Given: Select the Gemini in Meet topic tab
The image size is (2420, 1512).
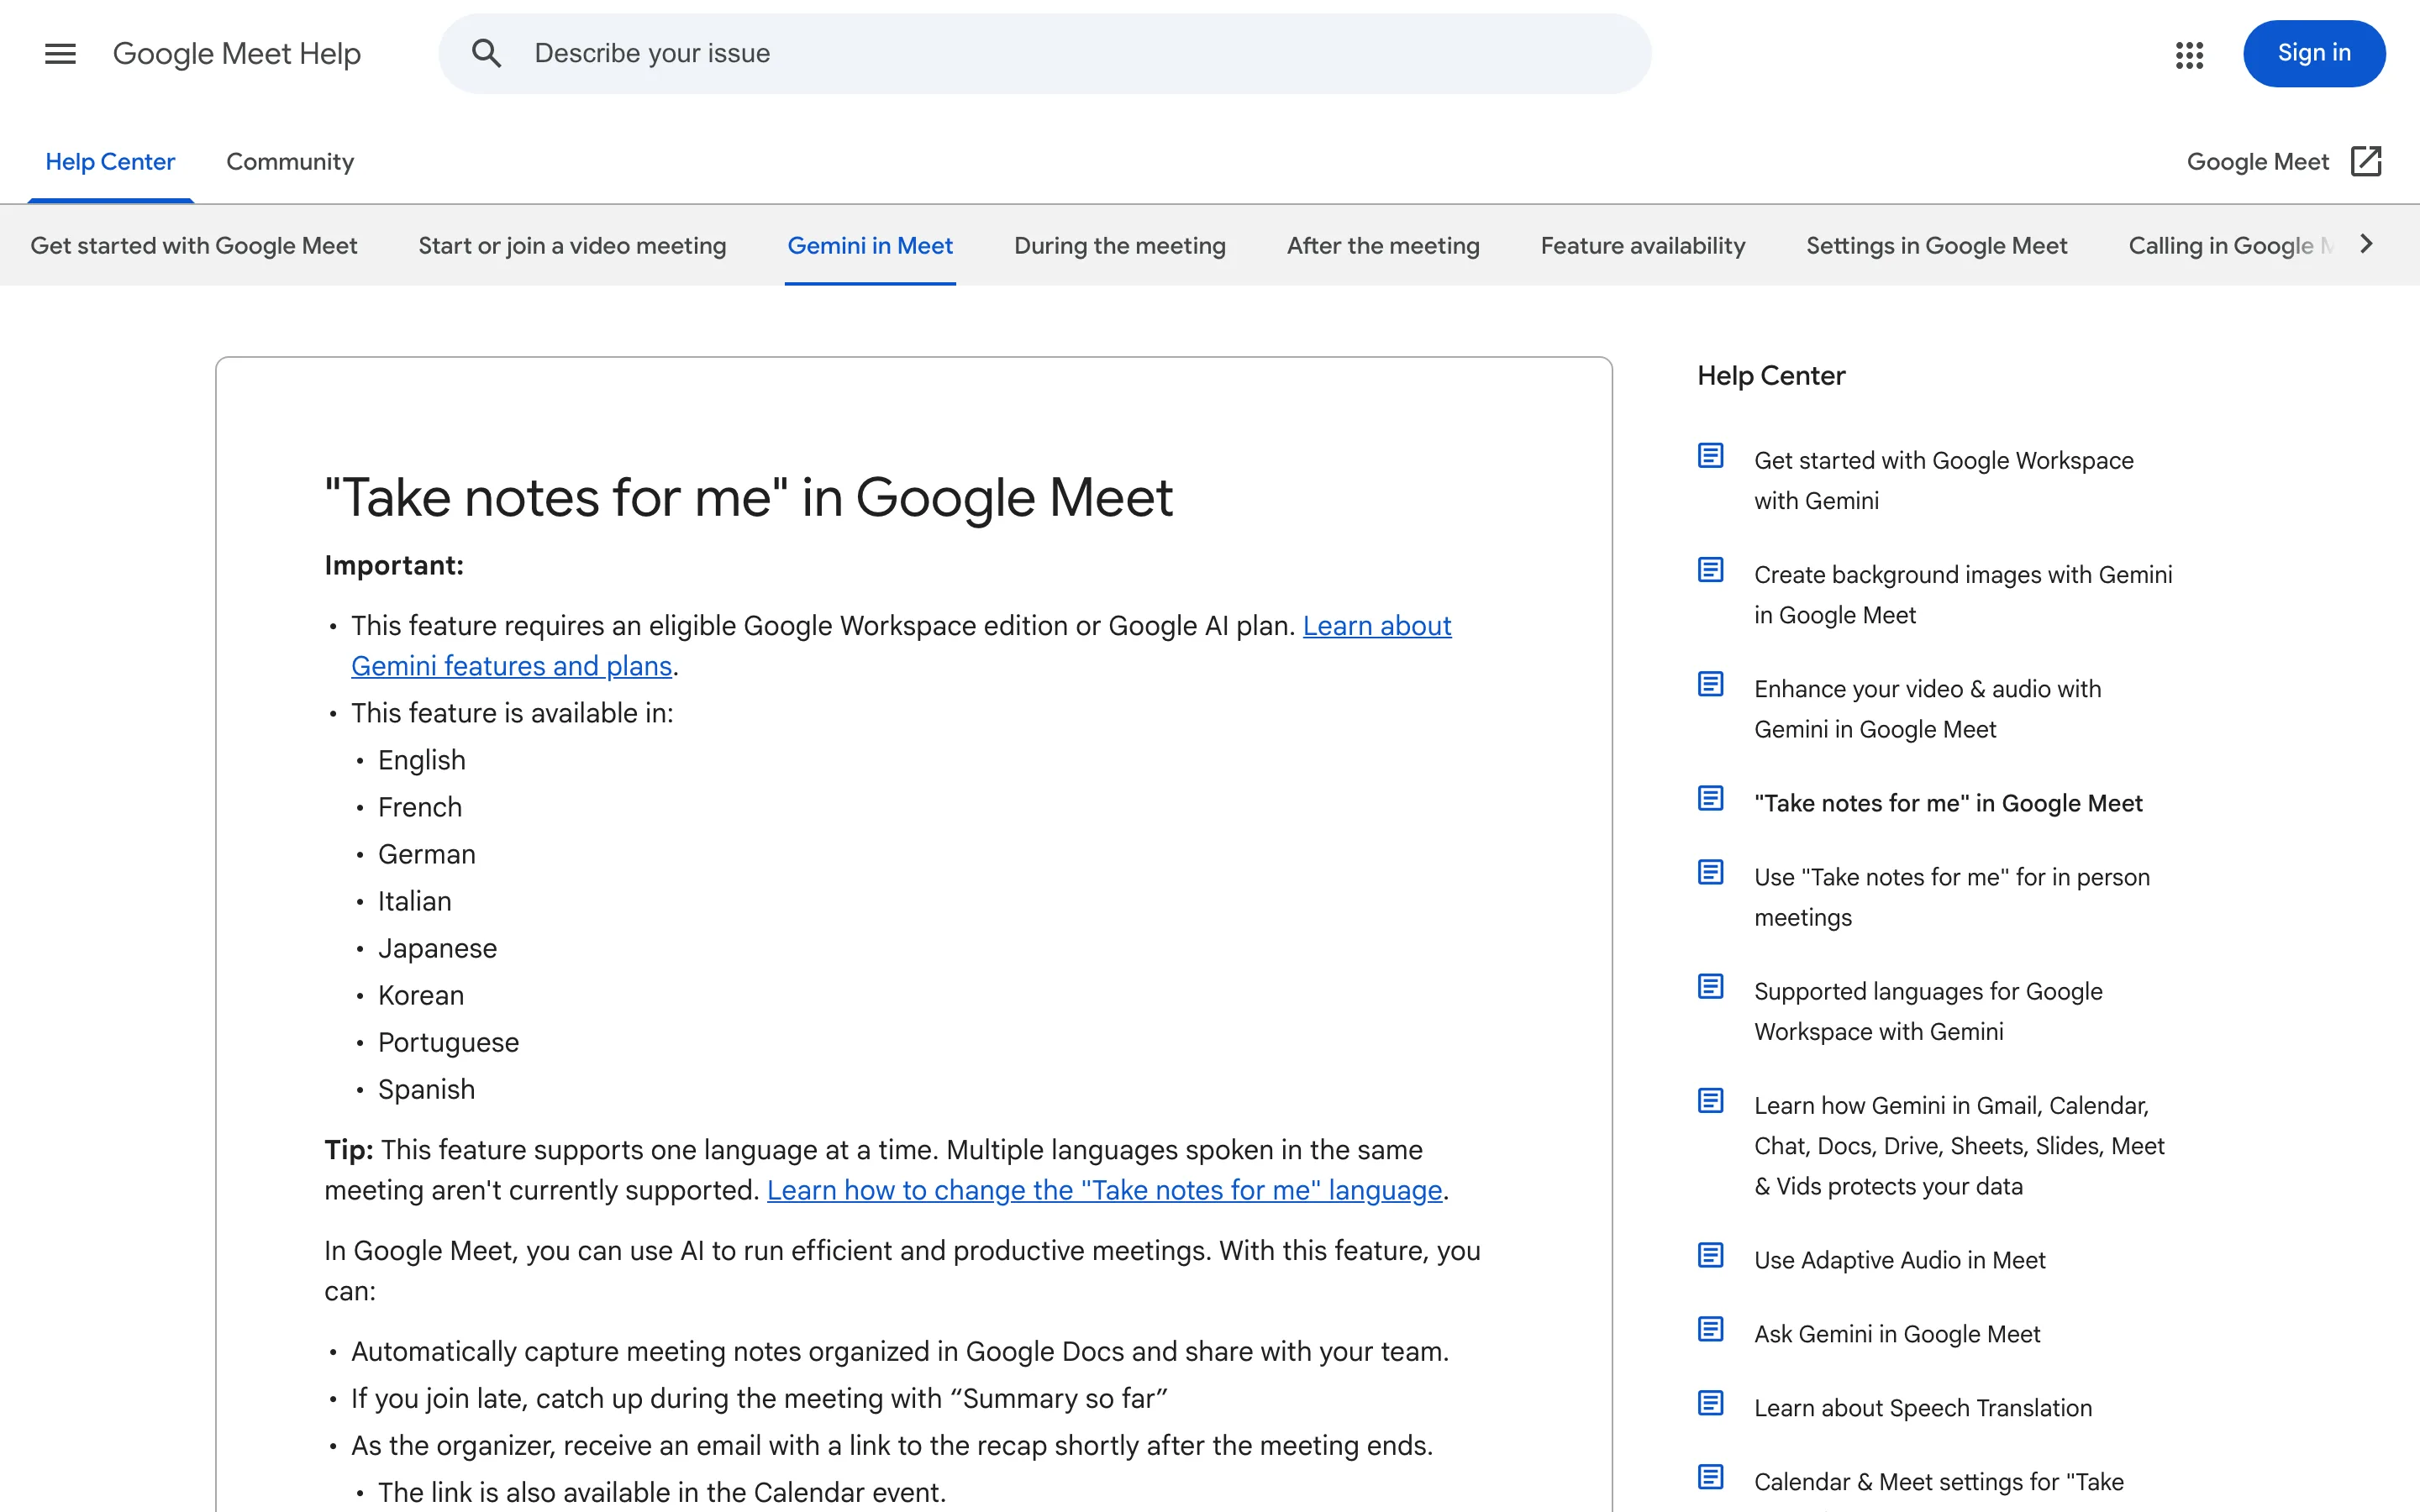Looking at the screenshot, I should click(870, 246).
